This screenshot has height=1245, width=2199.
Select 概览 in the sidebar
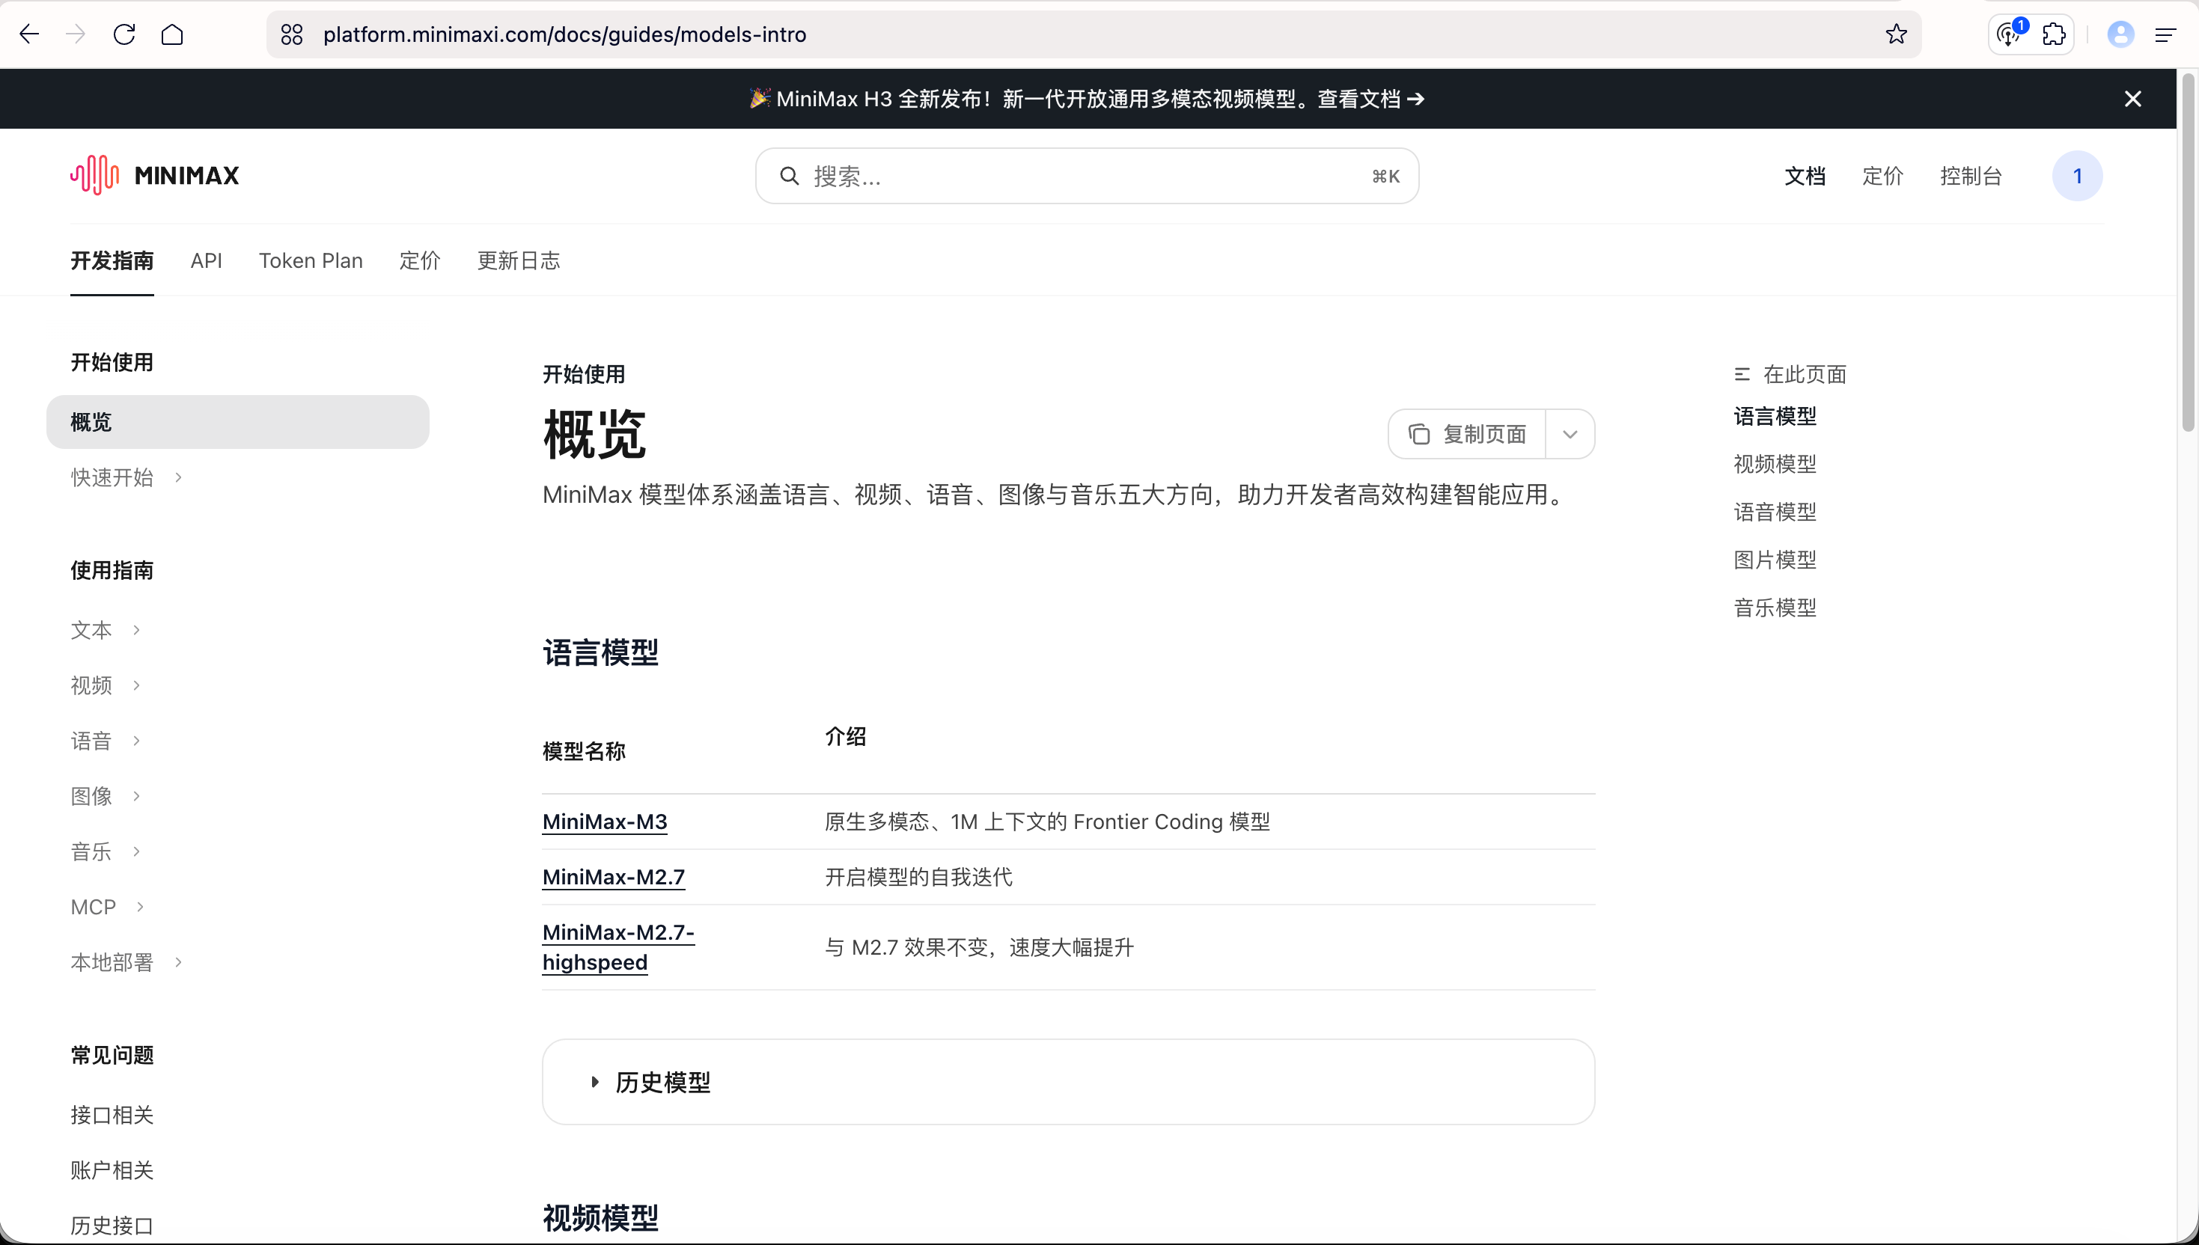[238, 421]
